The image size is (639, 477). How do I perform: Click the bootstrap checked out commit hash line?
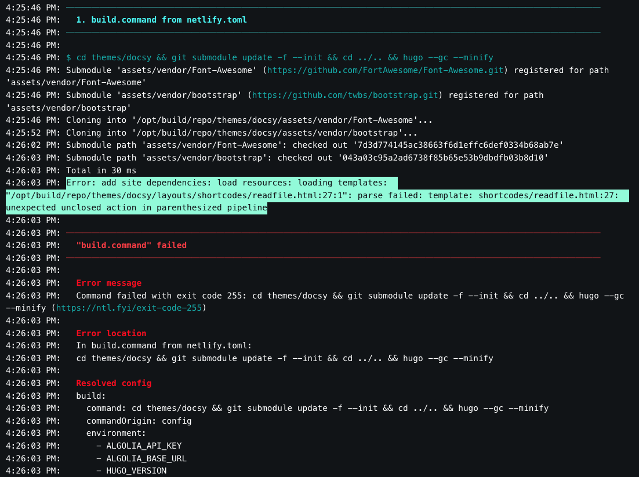click(x=307, y=158)
